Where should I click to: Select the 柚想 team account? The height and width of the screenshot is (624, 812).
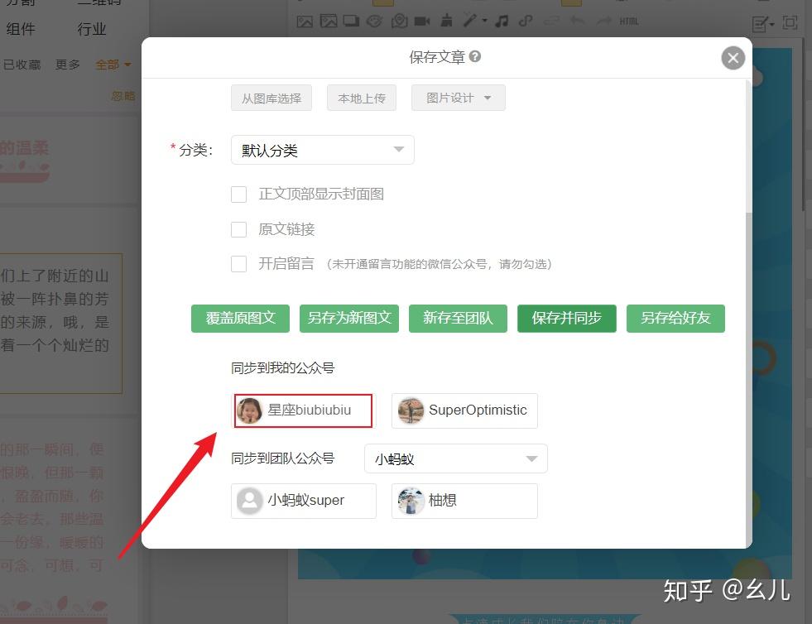464,501
